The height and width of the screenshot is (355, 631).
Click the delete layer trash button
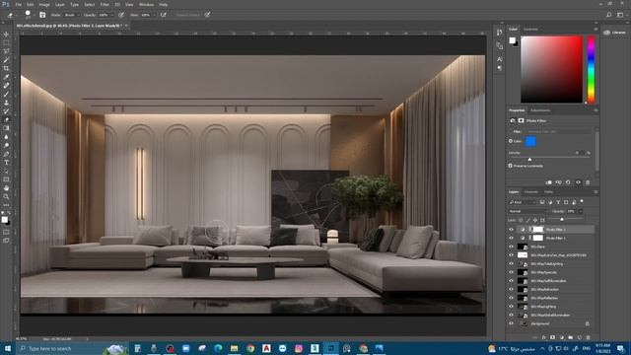coord(588,337)
